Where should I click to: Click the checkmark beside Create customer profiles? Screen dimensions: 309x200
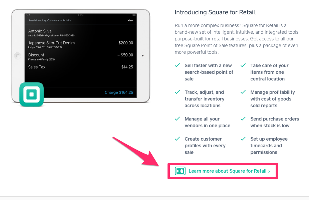click(x=178, y=139)
